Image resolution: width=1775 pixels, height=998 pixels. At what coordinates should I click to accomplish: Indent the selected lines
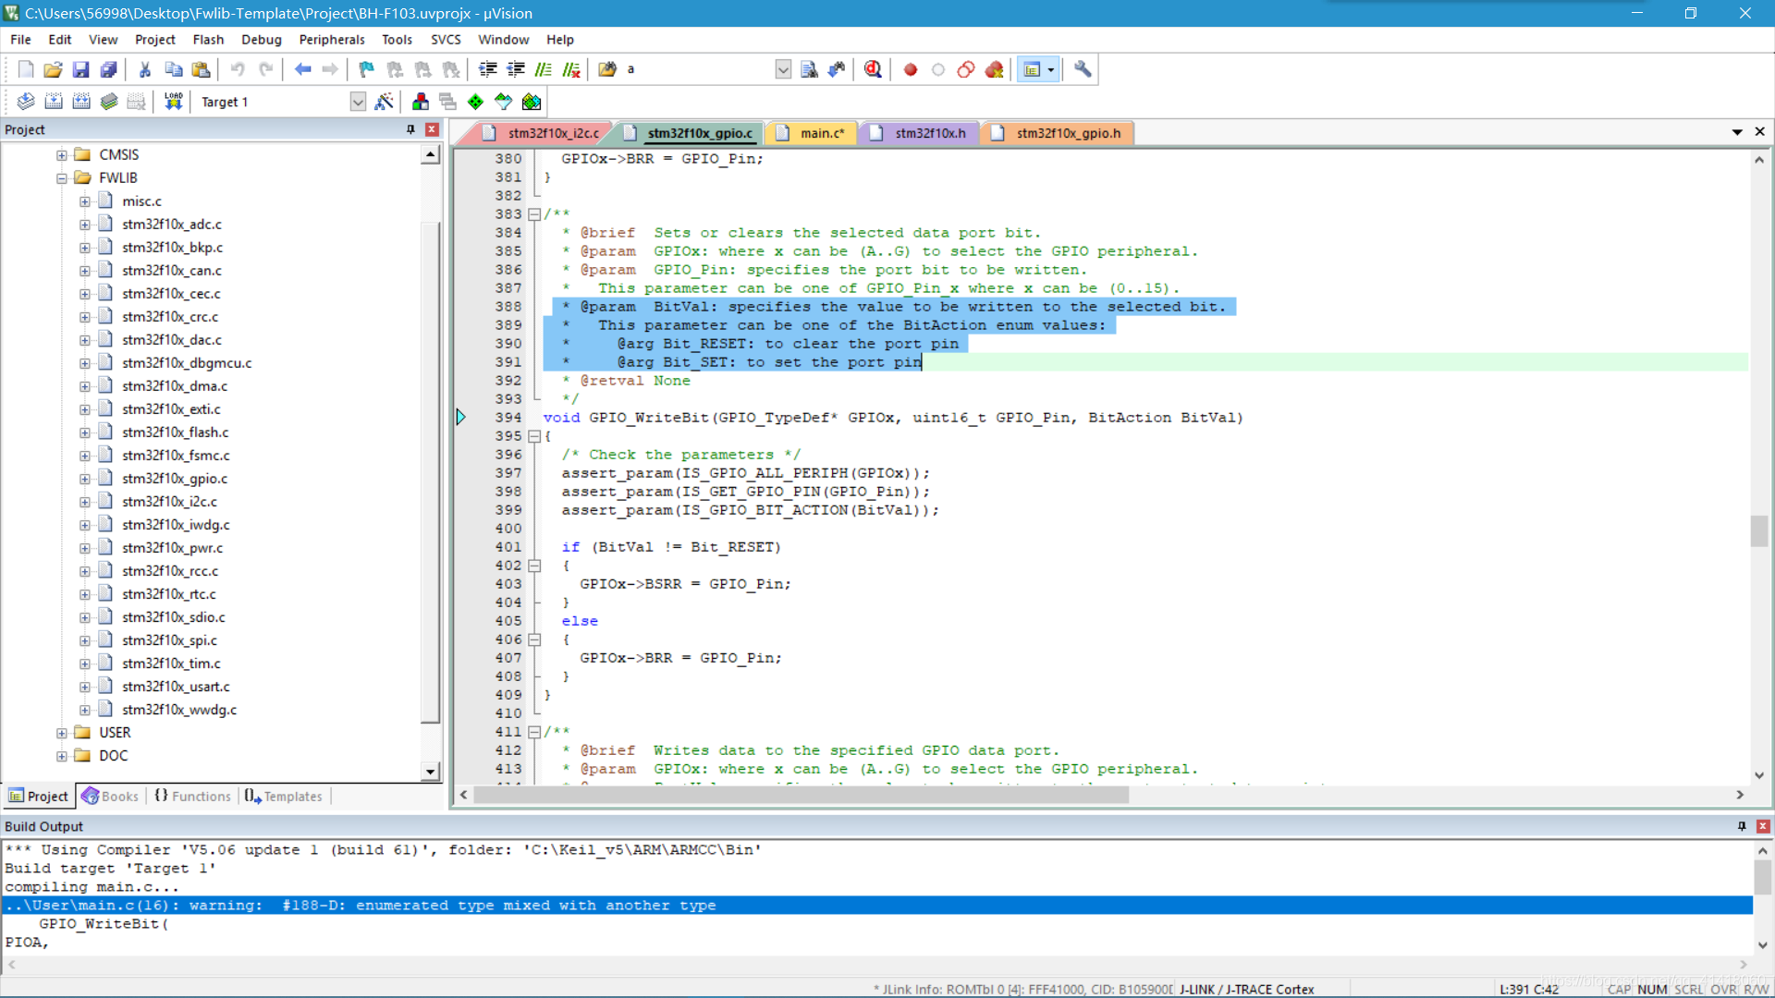pos(488,69)
